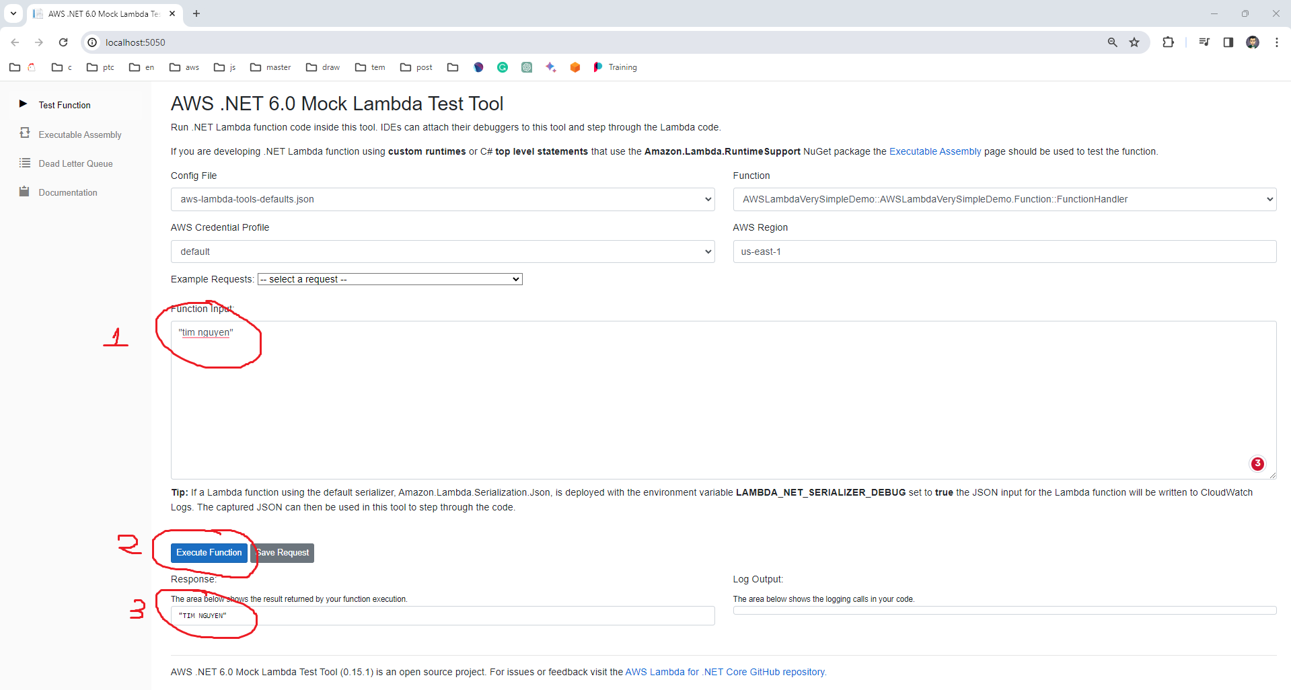Expand the AWS Credential Profile dropdown
Screen dimensions: 1291x690
443,252
